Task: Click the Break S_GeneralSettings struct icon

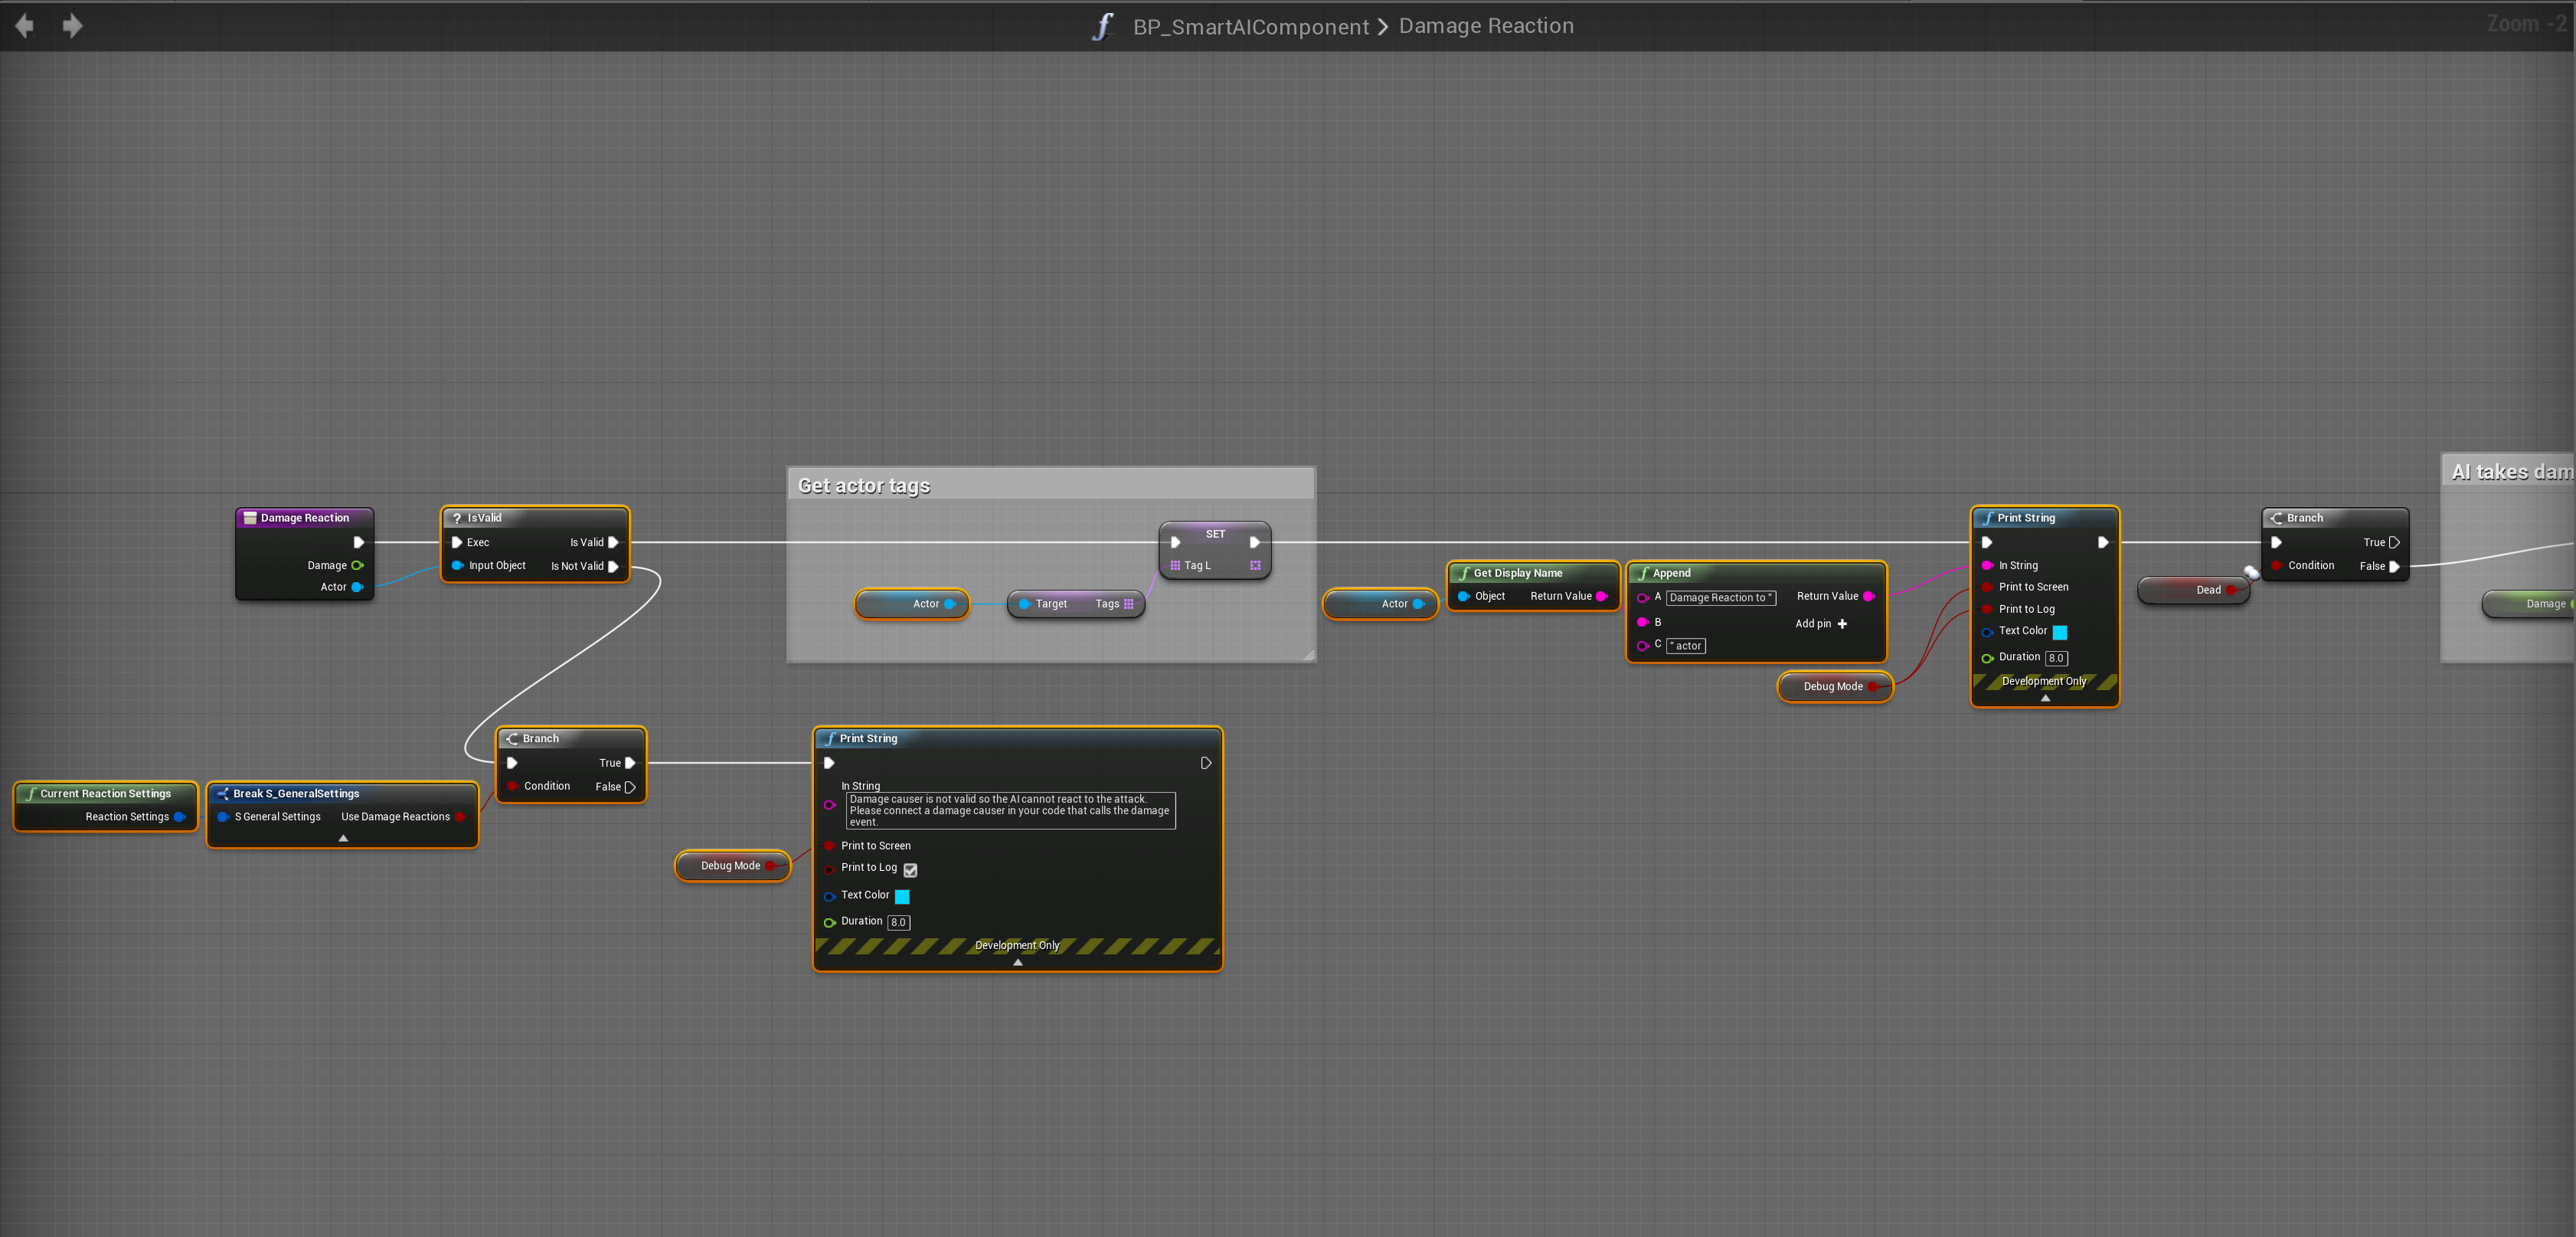Action: click(223, 793)
